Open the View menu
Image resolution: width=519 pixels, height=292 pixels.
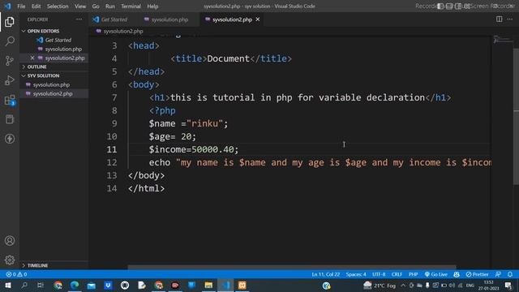tap(80, 6)
